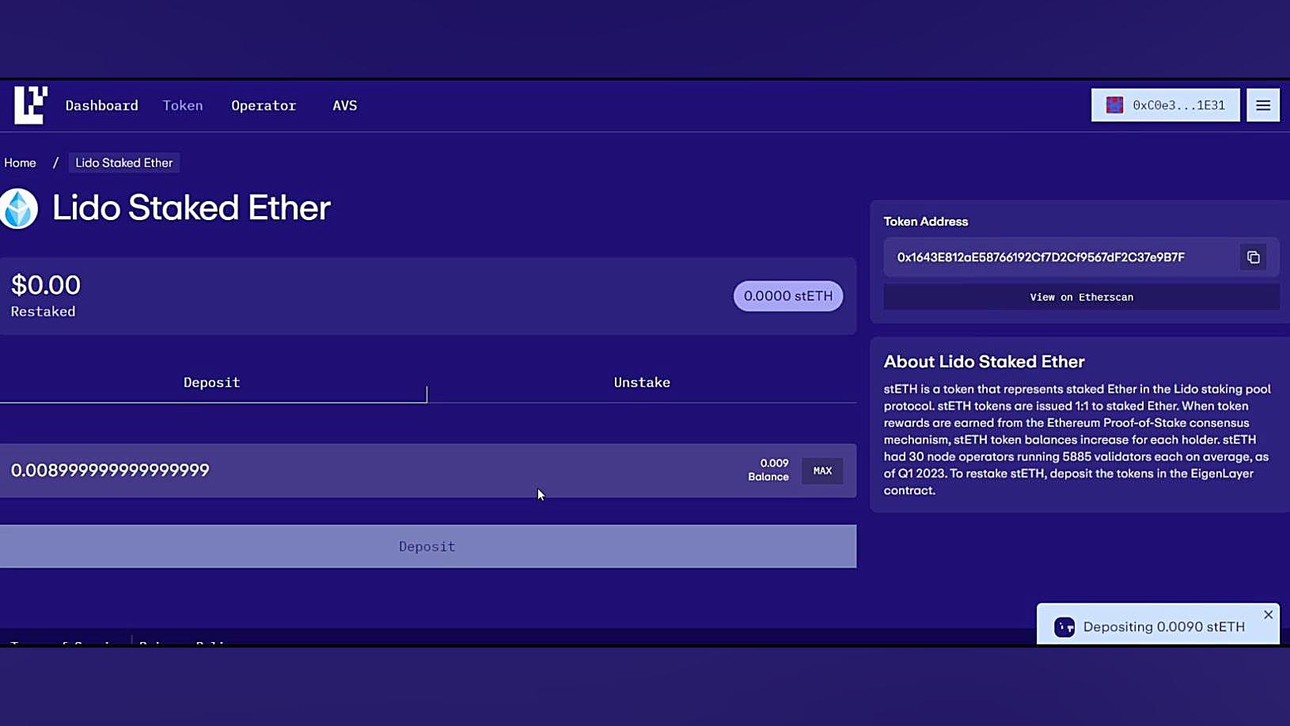Open wallet 0xC0e3...1E31 button
1290x726 pixels.
pos(1165,105)
